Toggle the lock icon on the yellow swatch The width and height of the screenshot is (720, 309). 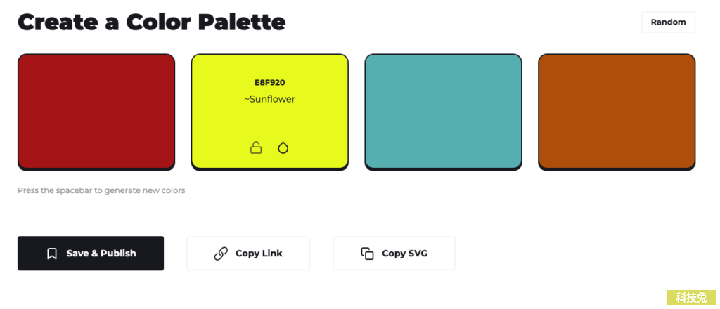[x=256, y=147]
